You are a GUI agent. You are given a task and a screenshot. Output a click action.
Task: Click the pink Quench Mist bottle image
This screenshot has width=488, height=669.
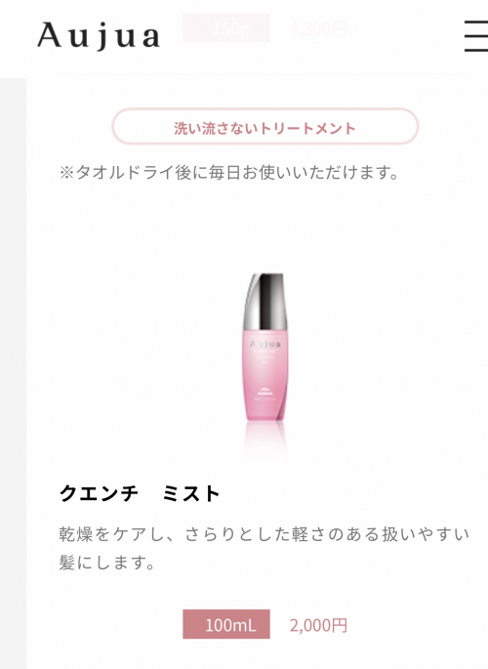click(x=264, y=347)
